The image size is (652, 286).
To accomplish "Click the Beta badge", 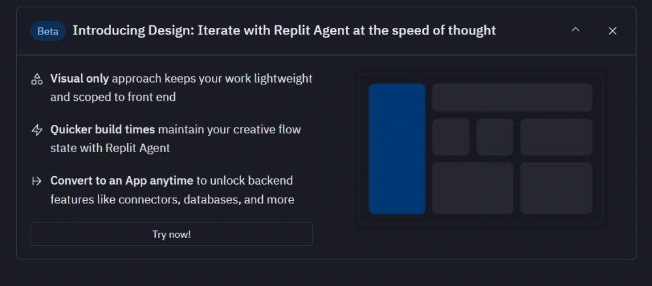I will coord(48,31).
